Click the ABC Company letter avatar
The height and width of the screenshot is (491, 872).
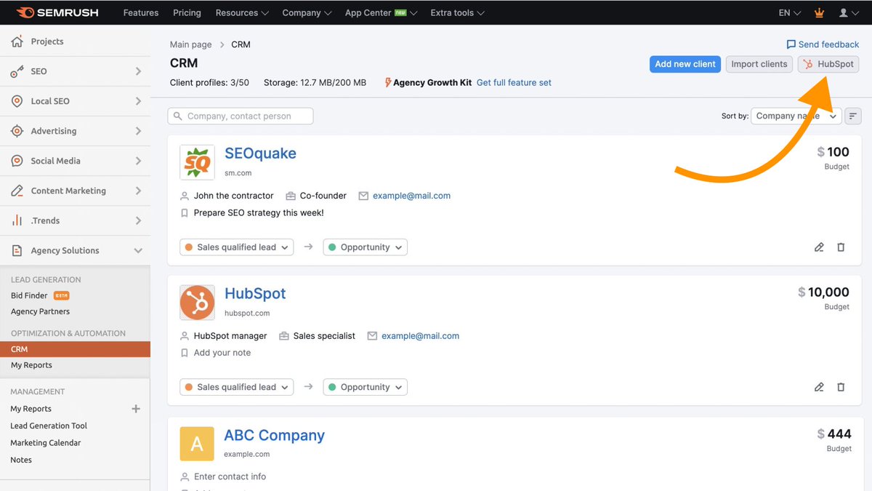(x=197, y=444)
